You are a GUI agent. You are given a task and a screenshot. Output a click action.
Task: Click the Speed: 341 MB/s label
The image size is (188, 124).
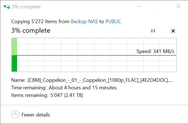pyautogui.click(x=155, y=51)
